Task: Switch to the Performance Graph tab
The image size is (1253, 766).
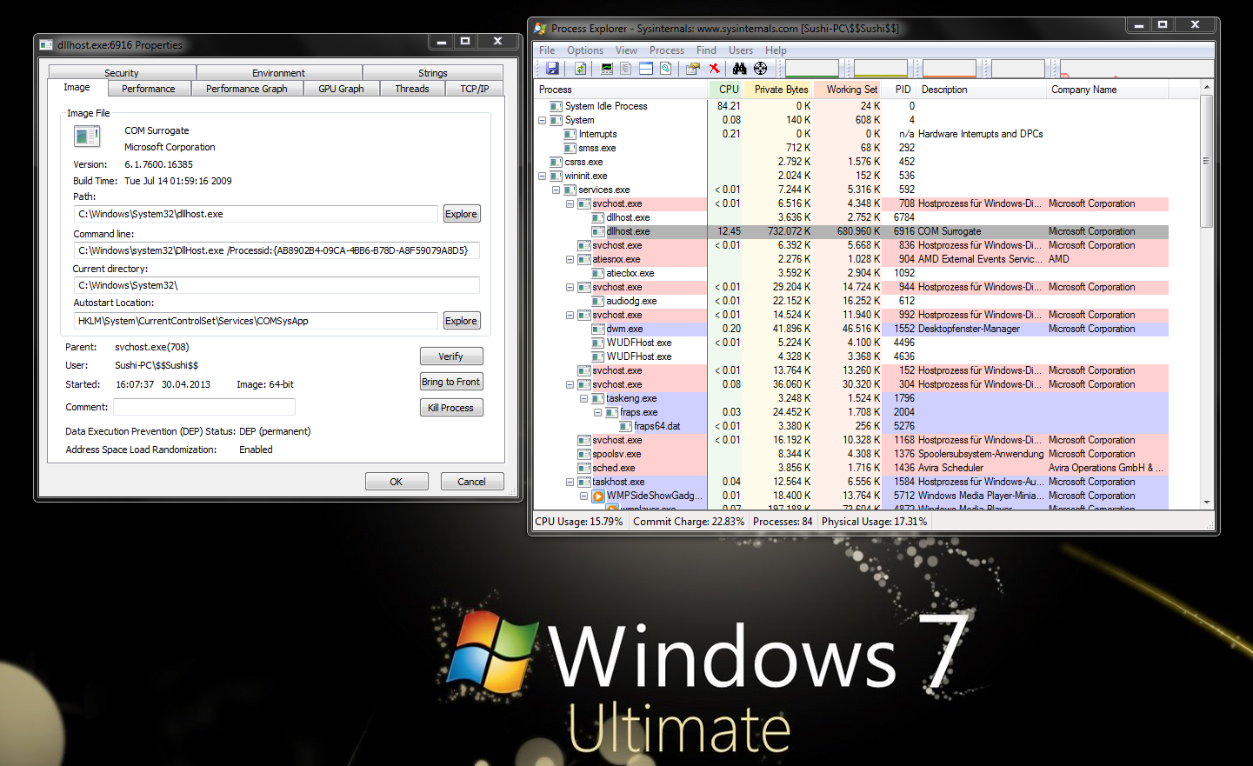Action: coord(246,89)
